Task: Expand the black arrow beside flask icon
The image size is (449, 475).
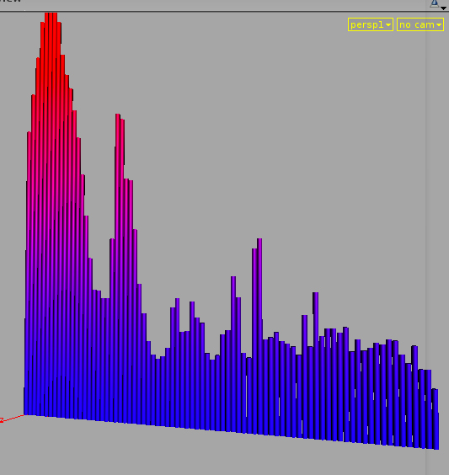Action: 443,8
